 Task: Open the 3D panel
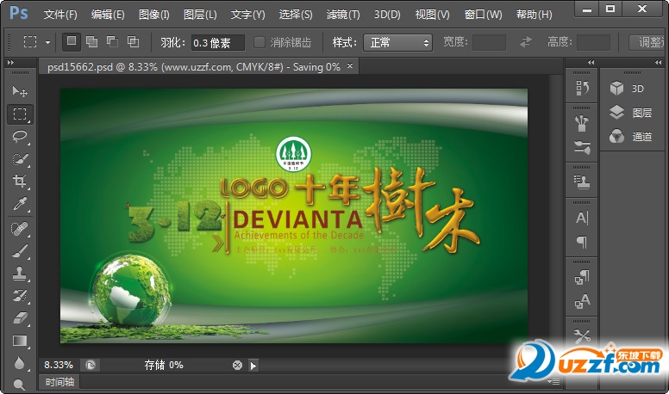tap(628, 89)
